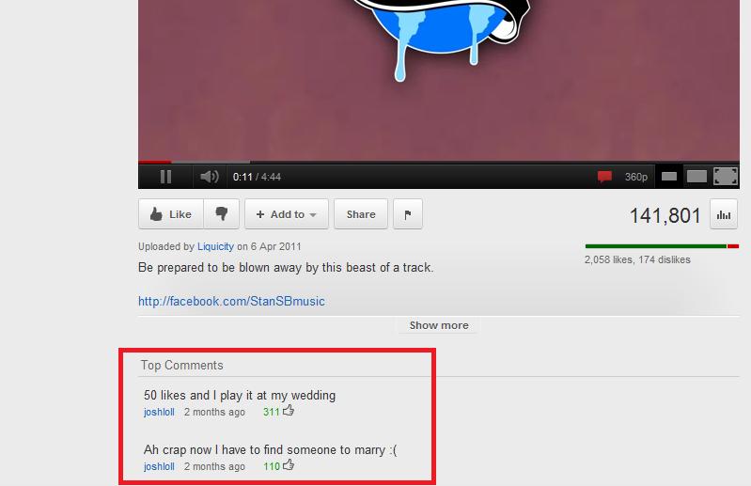Open the facebook.com/StanSBmusic link
751x486 pixels.
pos(231,301)
